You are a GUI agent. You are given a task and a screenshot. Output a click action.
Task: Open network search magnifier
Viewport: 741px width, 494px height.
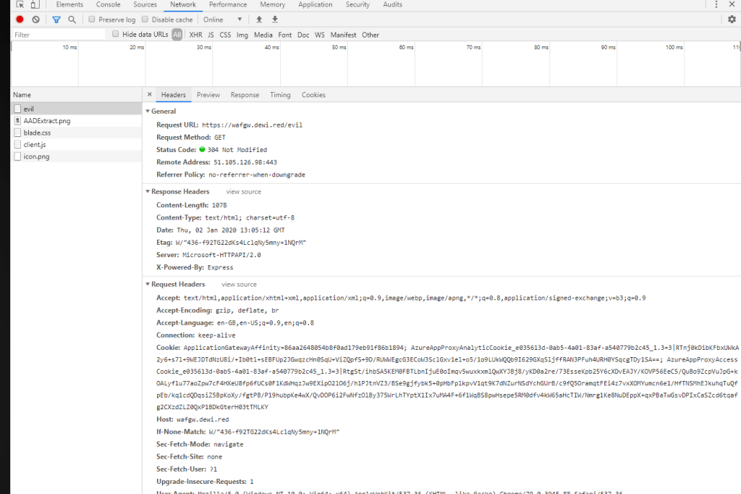(x=72, y=20)
